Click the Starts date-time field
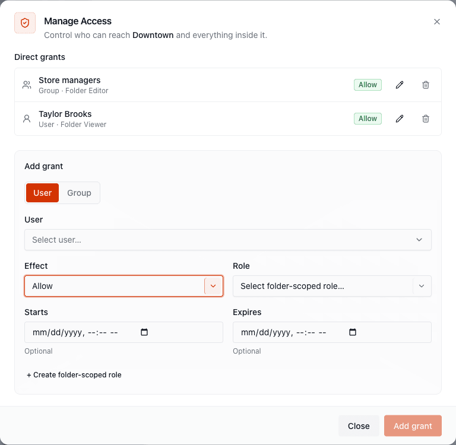The height and width of the screenshot is (445, 456). tap(123, 332)
